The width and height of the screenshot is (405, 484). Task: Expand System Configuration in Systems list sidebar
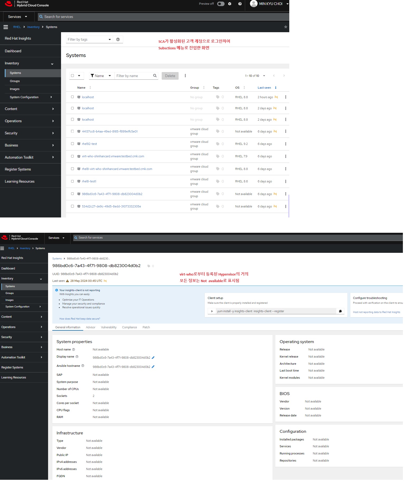[x=31, y=97]
